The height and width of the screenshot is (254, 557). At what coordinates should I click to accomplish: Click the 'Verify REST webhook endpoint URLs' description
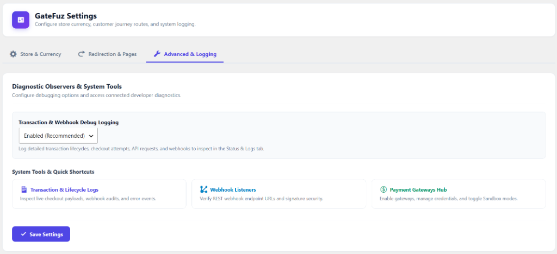tap(262, 199)
